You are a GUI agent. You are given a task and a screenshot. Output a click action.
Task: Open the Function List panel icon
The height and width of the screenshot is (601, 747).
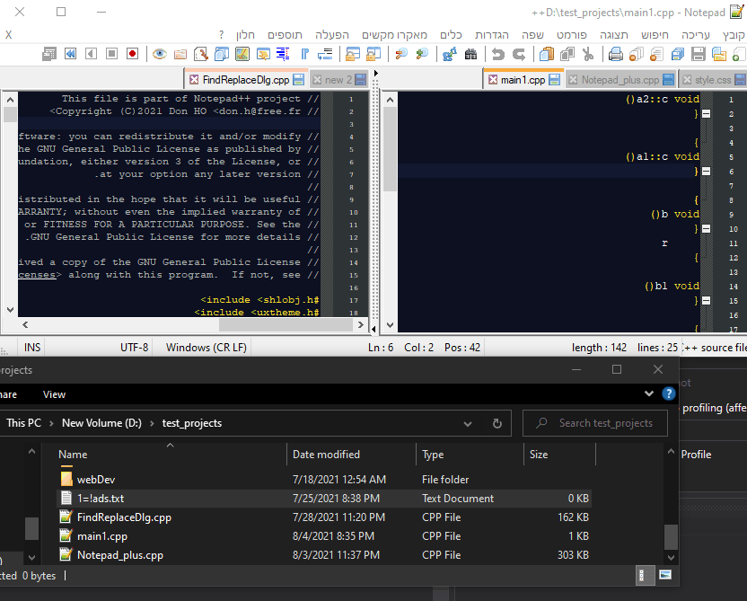200,54
